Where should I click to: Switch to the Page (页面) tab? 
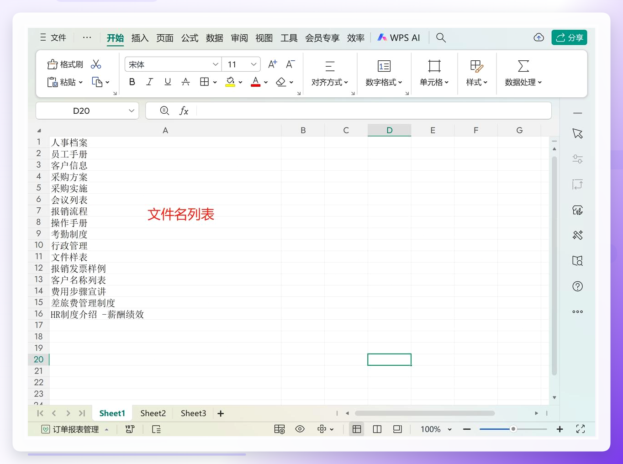click(164, 38)
